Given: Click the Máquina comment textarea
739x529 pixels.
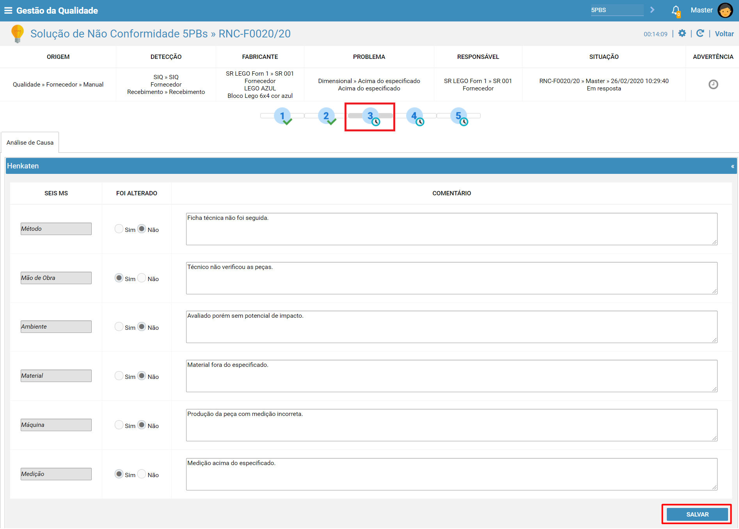Looking at the screenshot, I should [x=451, y=425].
